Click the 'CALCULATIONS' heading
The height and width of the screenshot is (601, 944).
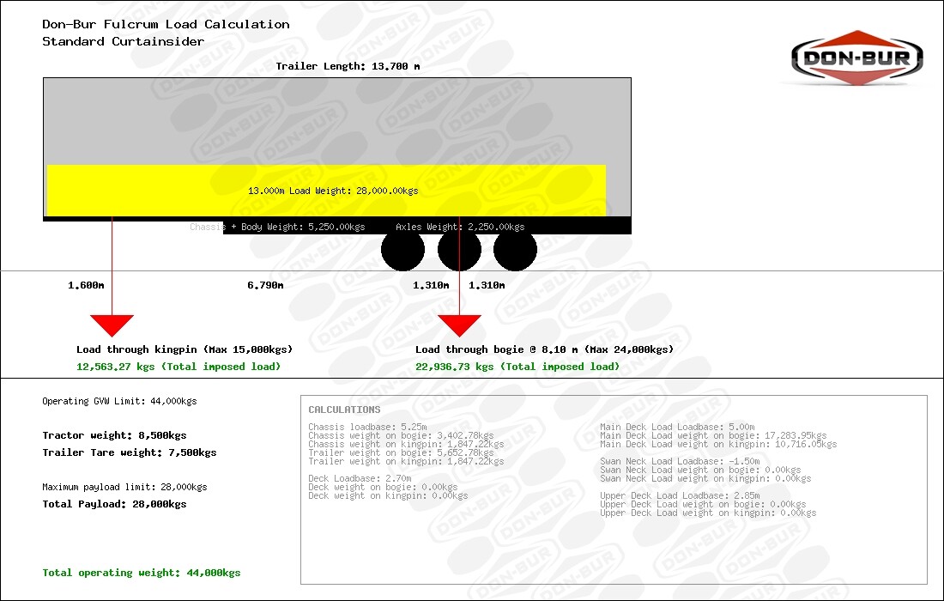(x=344, y=410)
